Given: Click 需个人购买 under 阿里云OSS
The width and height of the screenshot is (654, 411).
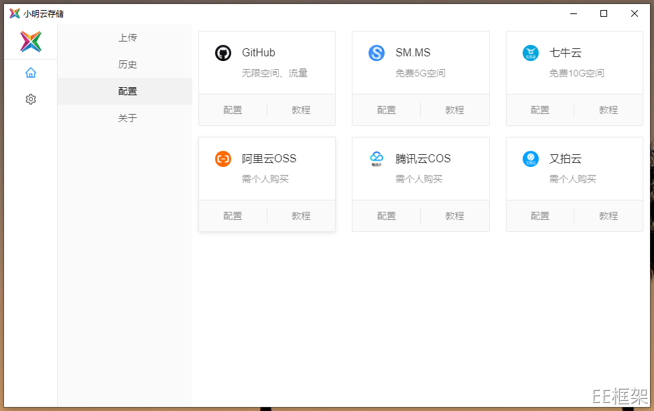Looking at the screenshot, I should pyautogui.click(x=265, y=179).
